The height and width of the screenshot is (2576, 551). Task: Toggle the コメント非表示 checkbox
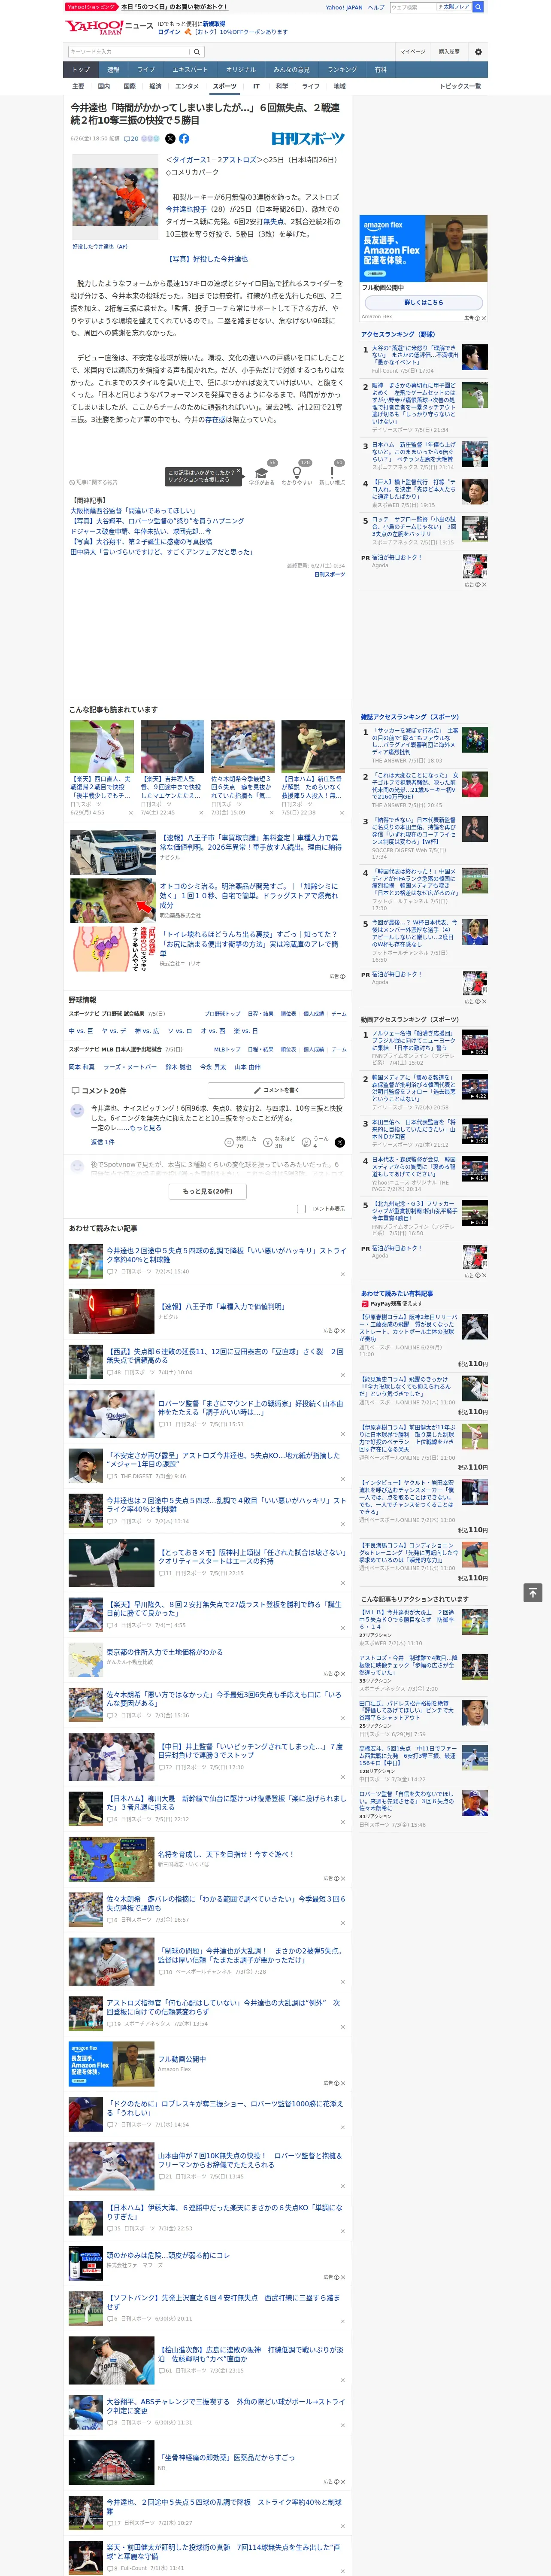[x=301, y=1209]
